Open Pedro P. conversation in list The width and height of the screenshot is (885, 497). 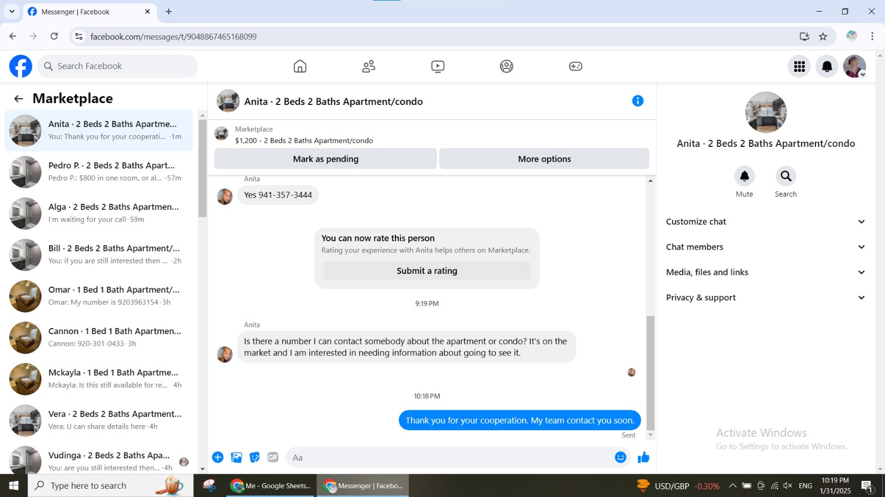tap(100, 172)
